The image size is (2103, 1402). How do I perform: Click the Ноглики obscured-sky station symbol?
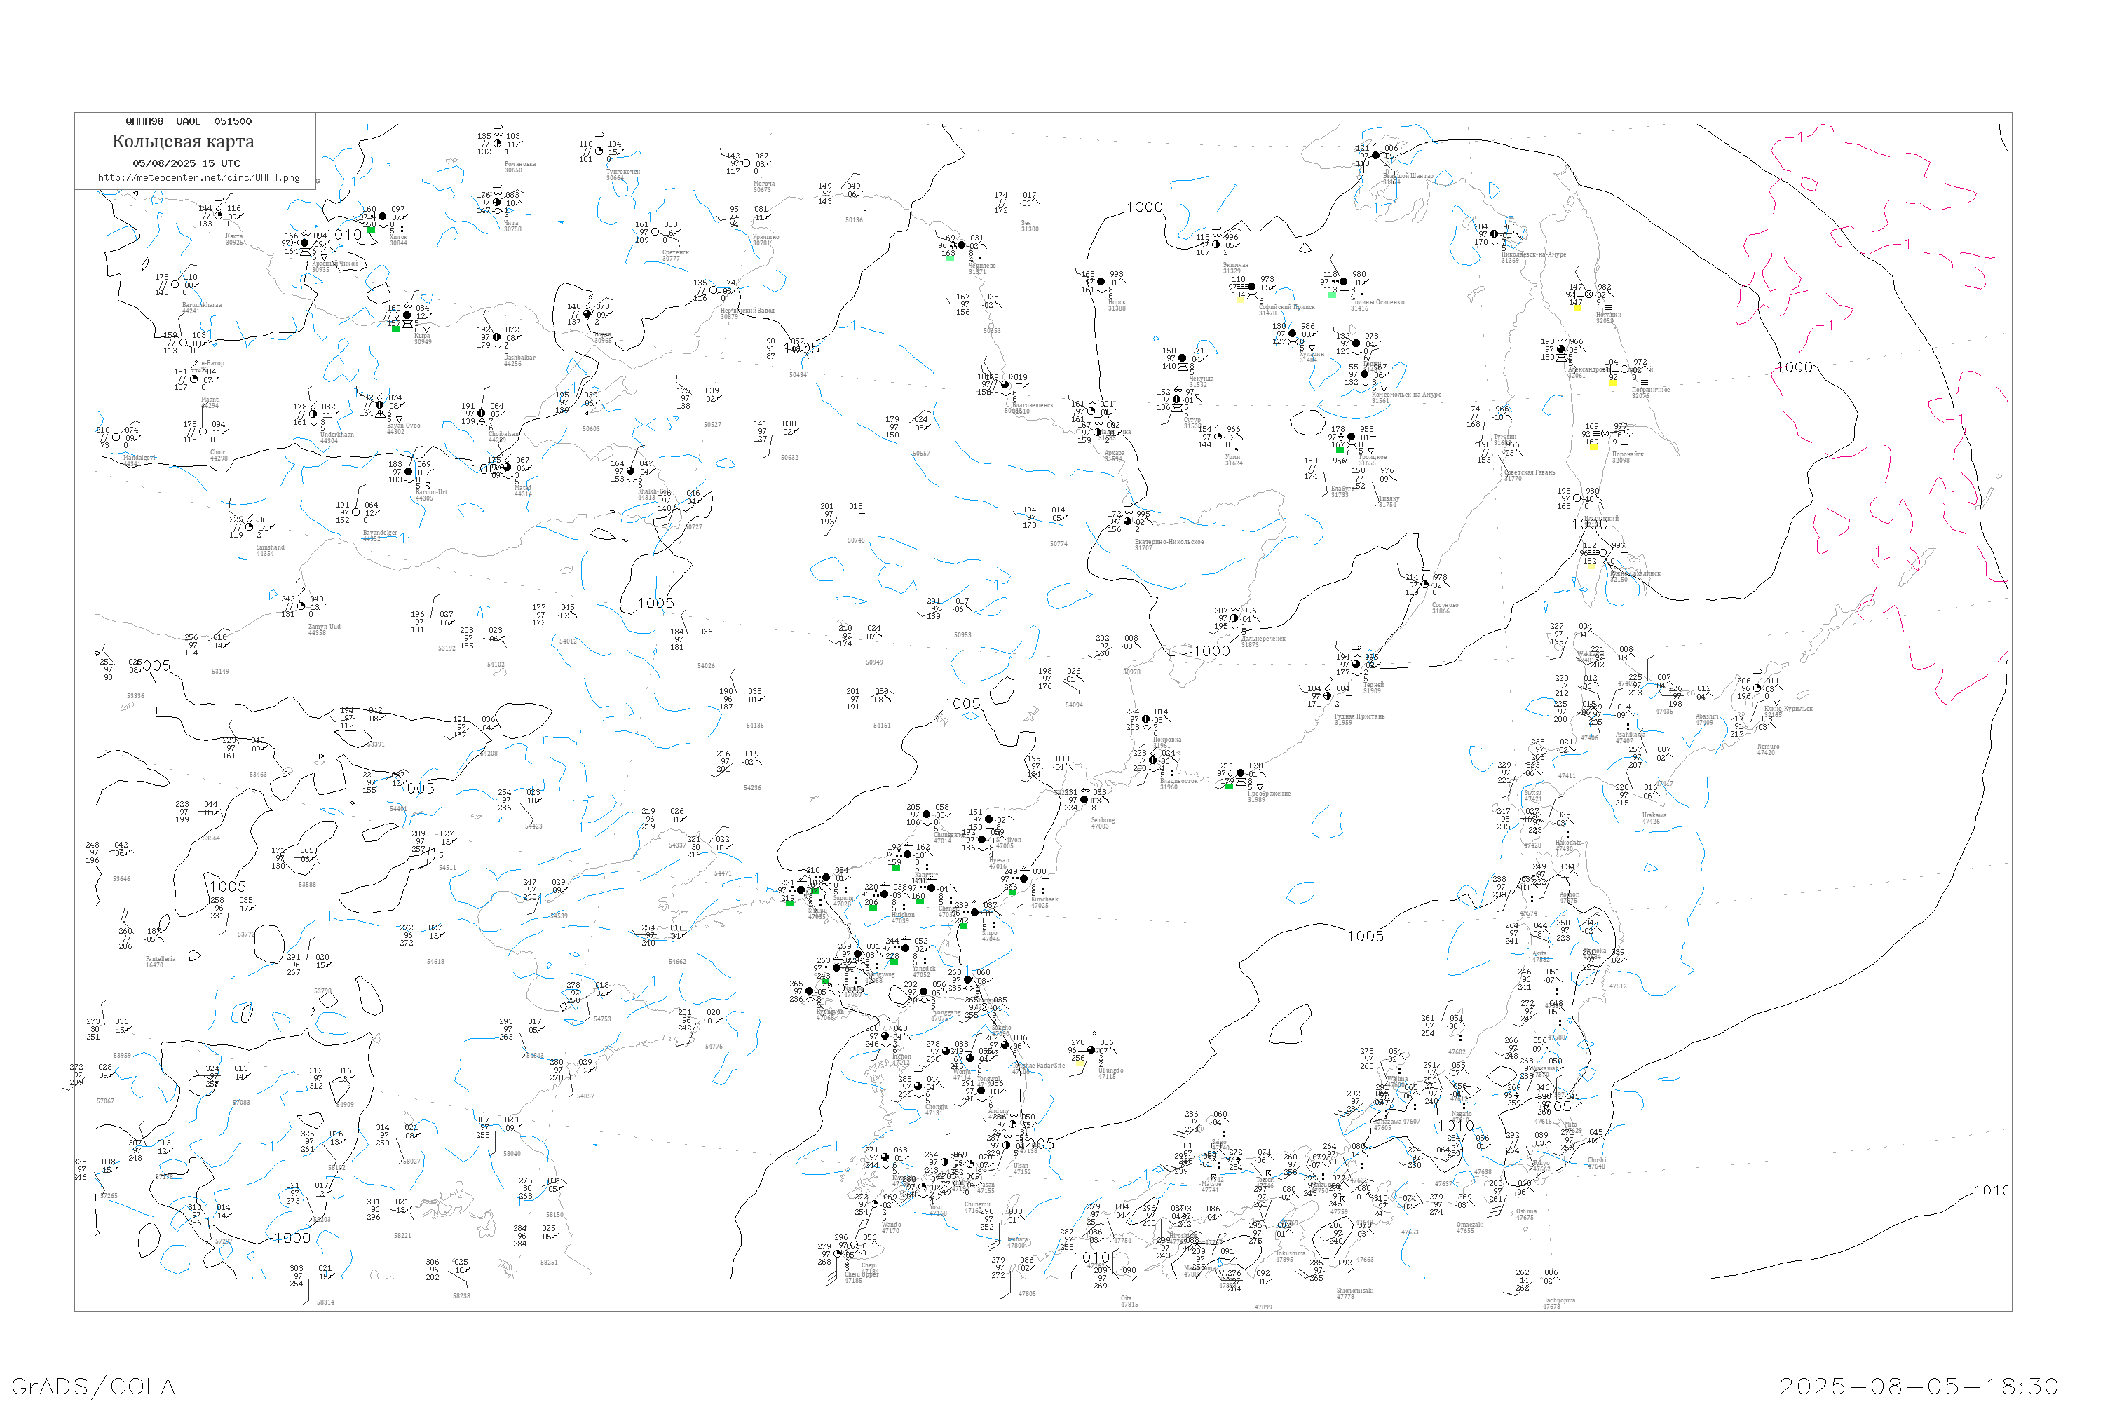point(1589,294)
